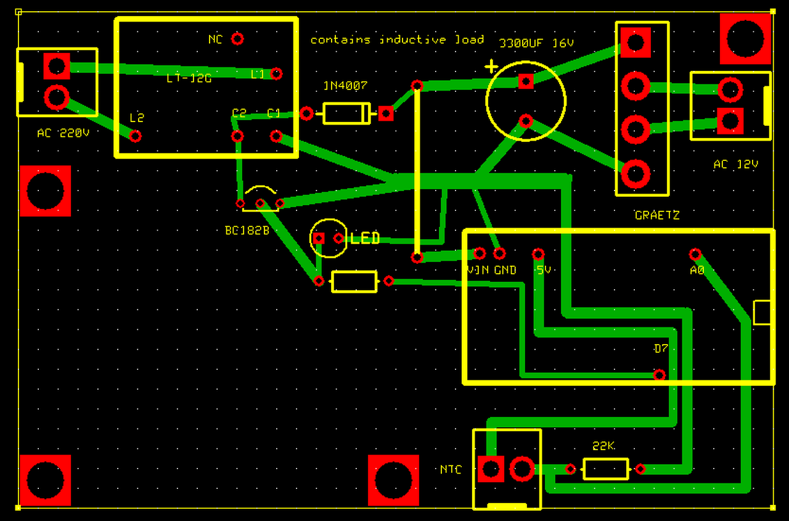
Task: Click the mounting hole beside the NTC connector
Action: [393, 480]
